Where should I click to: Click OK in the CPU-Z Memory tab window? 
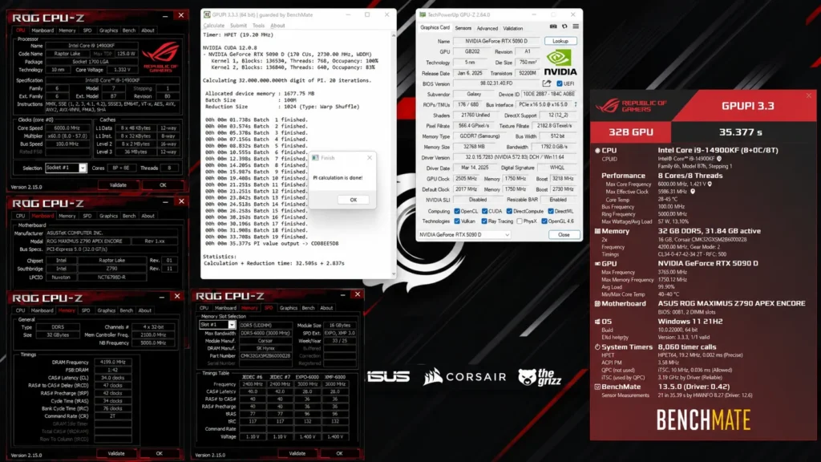[160, 454]
